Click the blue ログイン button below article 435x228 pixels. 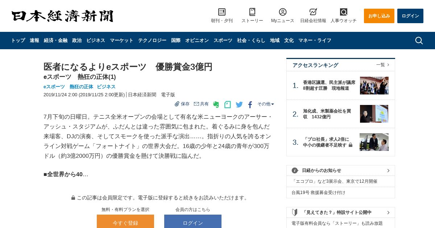click(x=193, y=221)
